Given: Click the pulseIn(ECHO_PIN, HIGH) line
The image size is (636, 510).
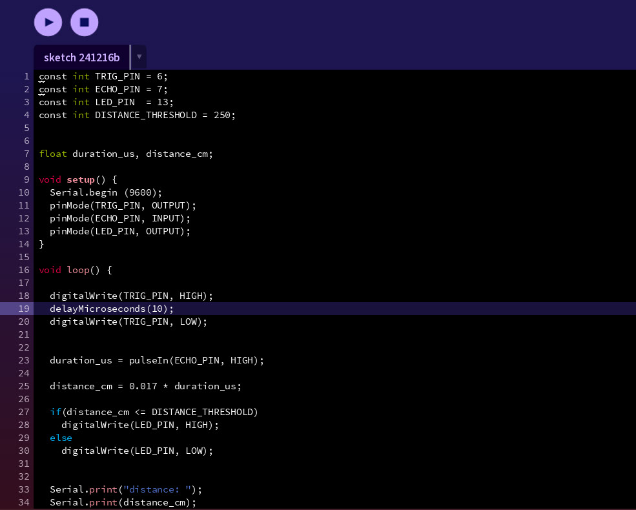Looking at the screenshot, I should pyautogui.click(x=157, y=360).
